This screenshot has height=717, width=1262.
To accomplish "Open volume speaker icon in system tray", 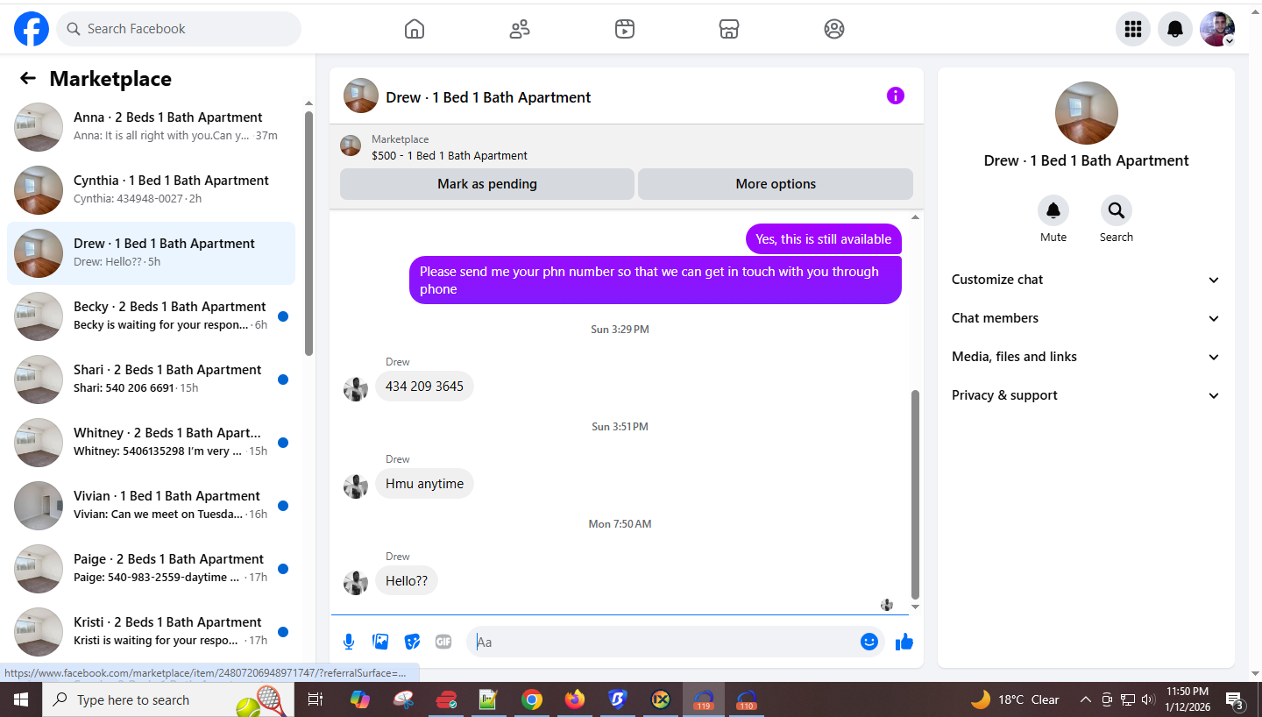I will click(1148, 699).
